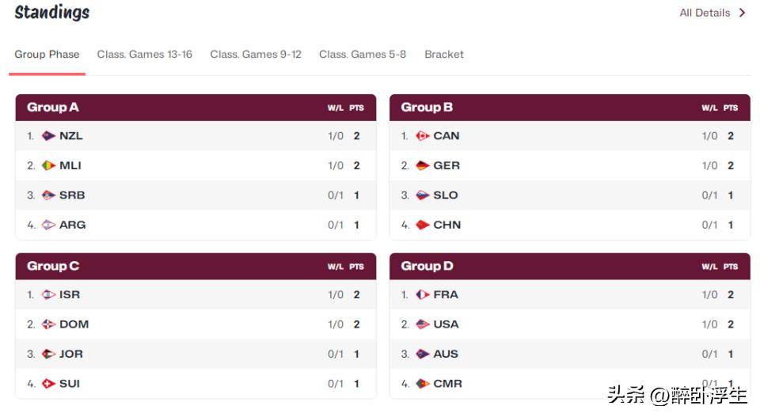Select the AUS team row

click(569, 354)
